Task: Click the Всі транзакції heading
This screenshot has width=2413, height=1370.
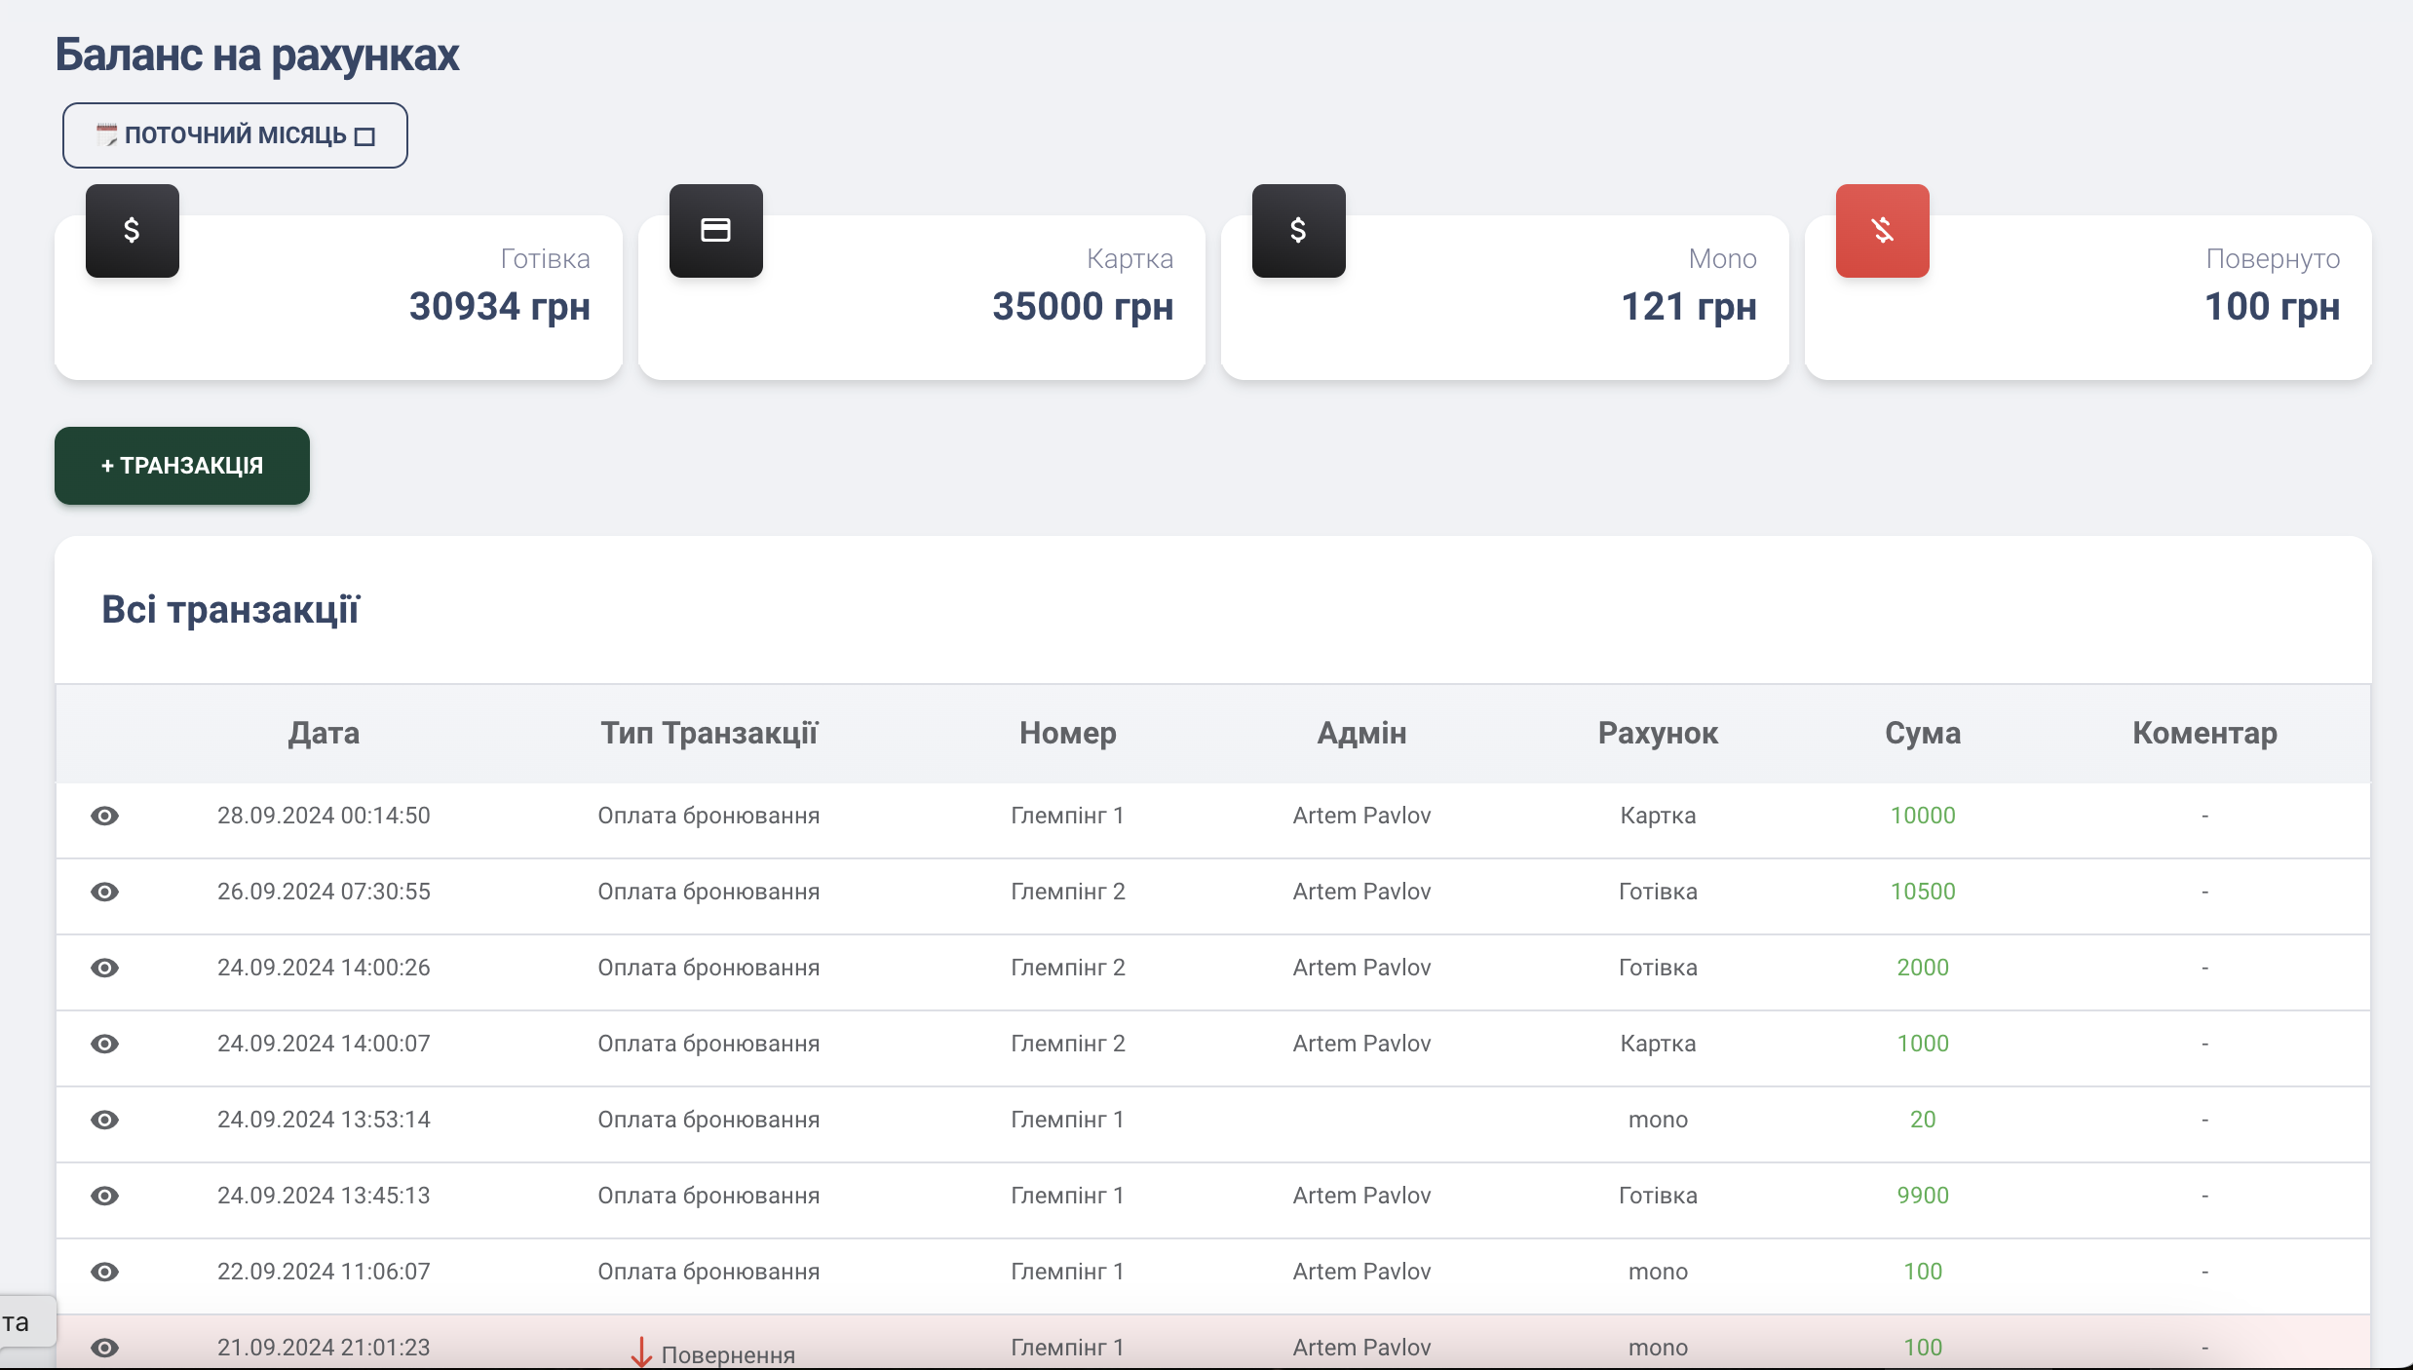Action: [231, 610]
